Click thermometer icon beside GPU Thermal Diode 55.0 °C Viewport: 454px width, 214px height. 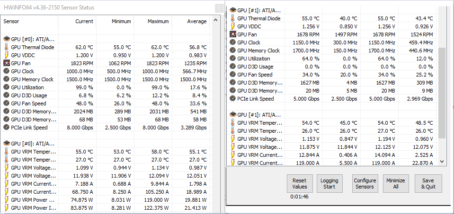[x=233, y=18]
